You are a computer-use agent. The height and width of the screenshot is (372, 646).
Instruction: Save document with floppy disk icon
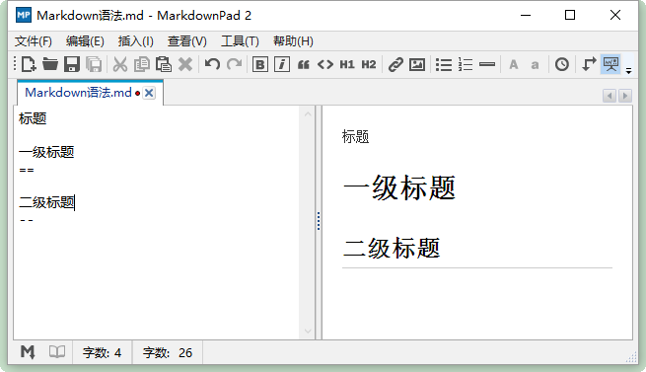(72, 64)
